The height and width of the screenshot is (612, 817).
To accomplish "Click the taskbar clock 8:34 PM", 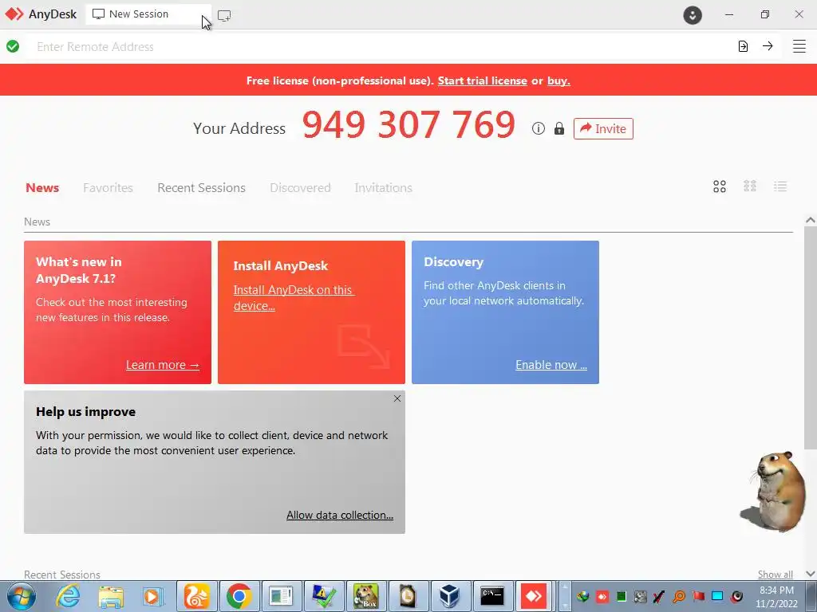I will pyautogui.click(x=776, y=590).
